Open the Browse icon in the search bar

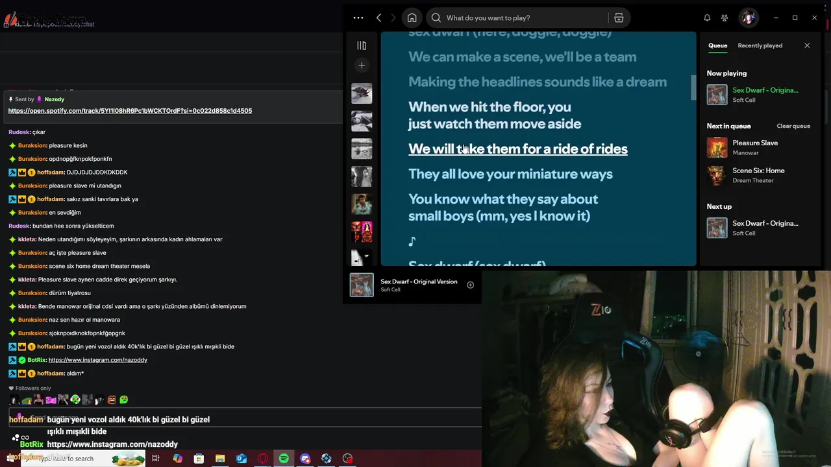(x=619, y=18)
